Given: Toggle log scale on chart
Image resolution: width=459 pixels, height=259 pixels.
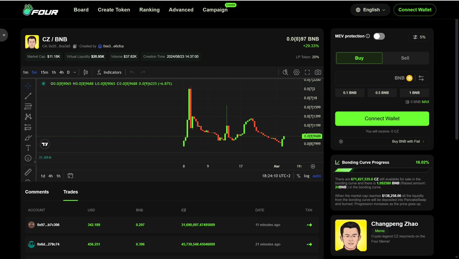Looking at the screenshot, I should (x=307, y=176).
